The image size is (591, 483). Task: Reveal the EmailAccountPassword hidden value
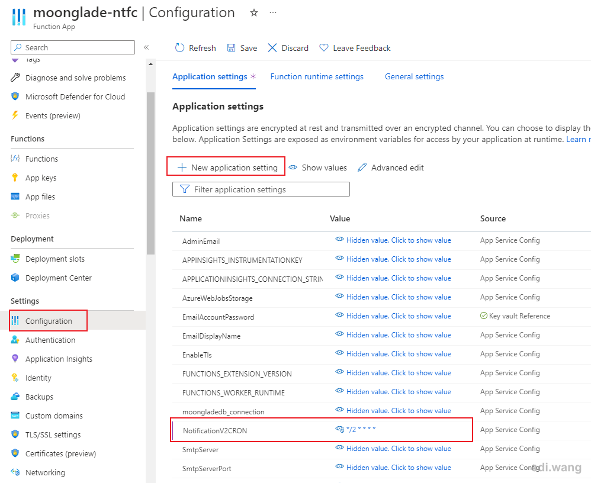tap(393, 315)
